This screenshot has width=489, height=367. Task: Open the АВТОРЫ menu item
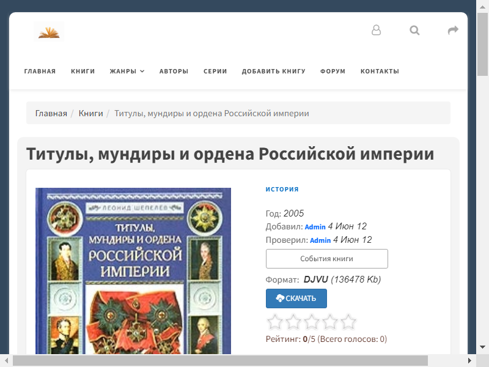coord(174,71)
